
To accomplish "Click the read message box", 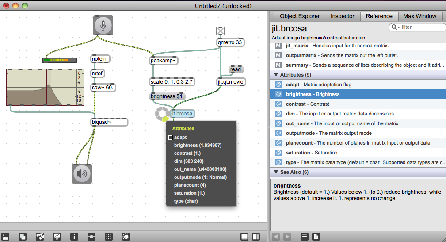I will (236, 69).
